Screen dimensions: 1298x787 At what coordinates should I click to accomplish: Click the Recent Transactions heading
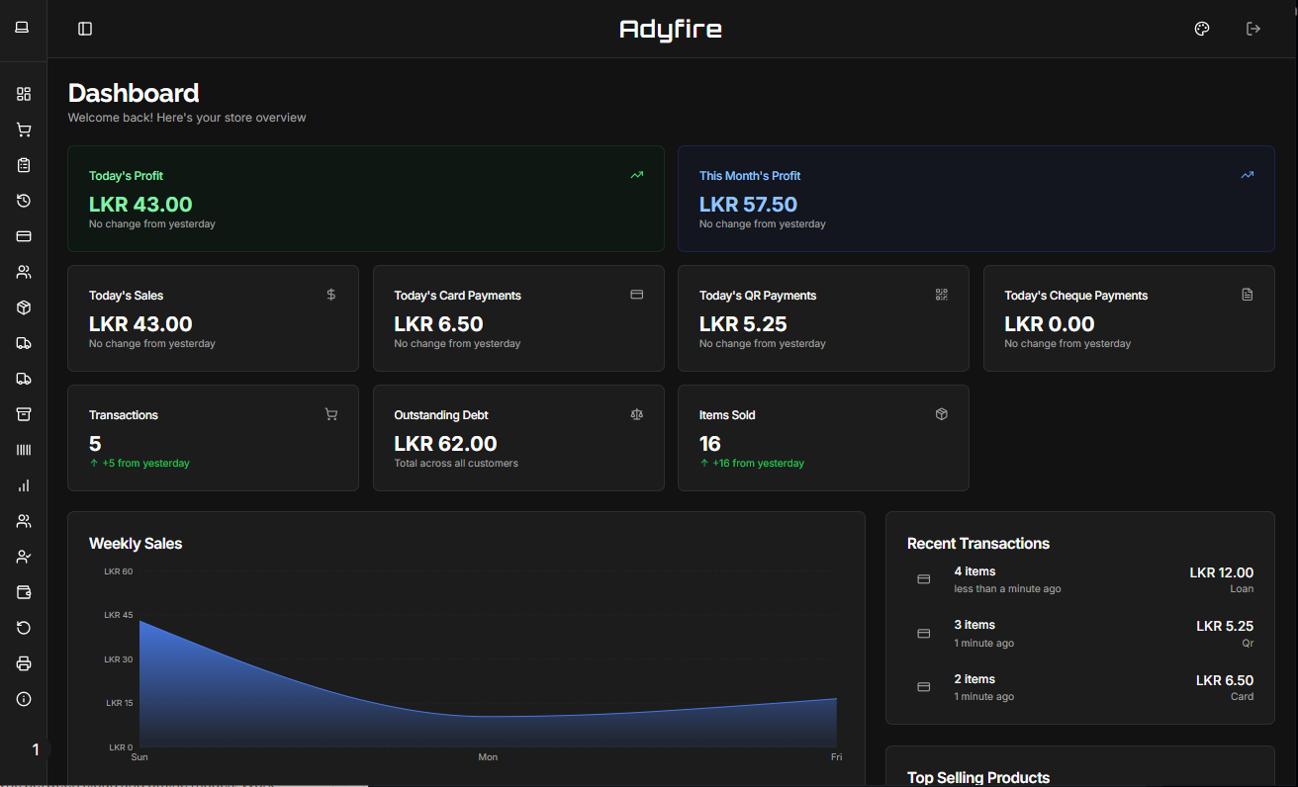click(978, 543)
